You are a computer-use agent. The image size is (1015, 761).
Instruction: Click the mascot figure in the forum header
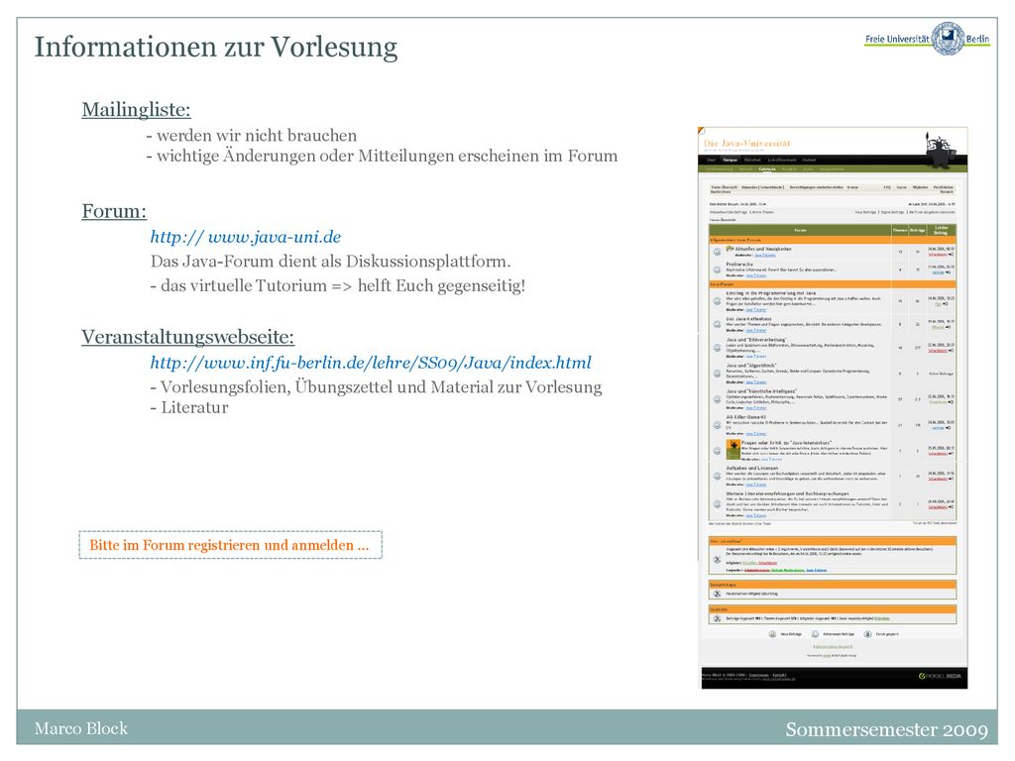(939, 149)
